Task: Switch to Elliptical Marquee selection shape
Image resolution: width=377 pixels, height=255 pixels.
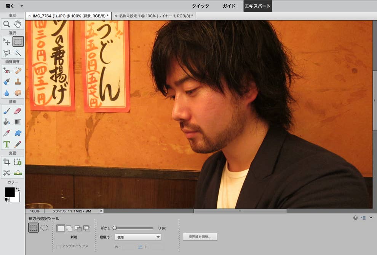Action: [44, 228]
